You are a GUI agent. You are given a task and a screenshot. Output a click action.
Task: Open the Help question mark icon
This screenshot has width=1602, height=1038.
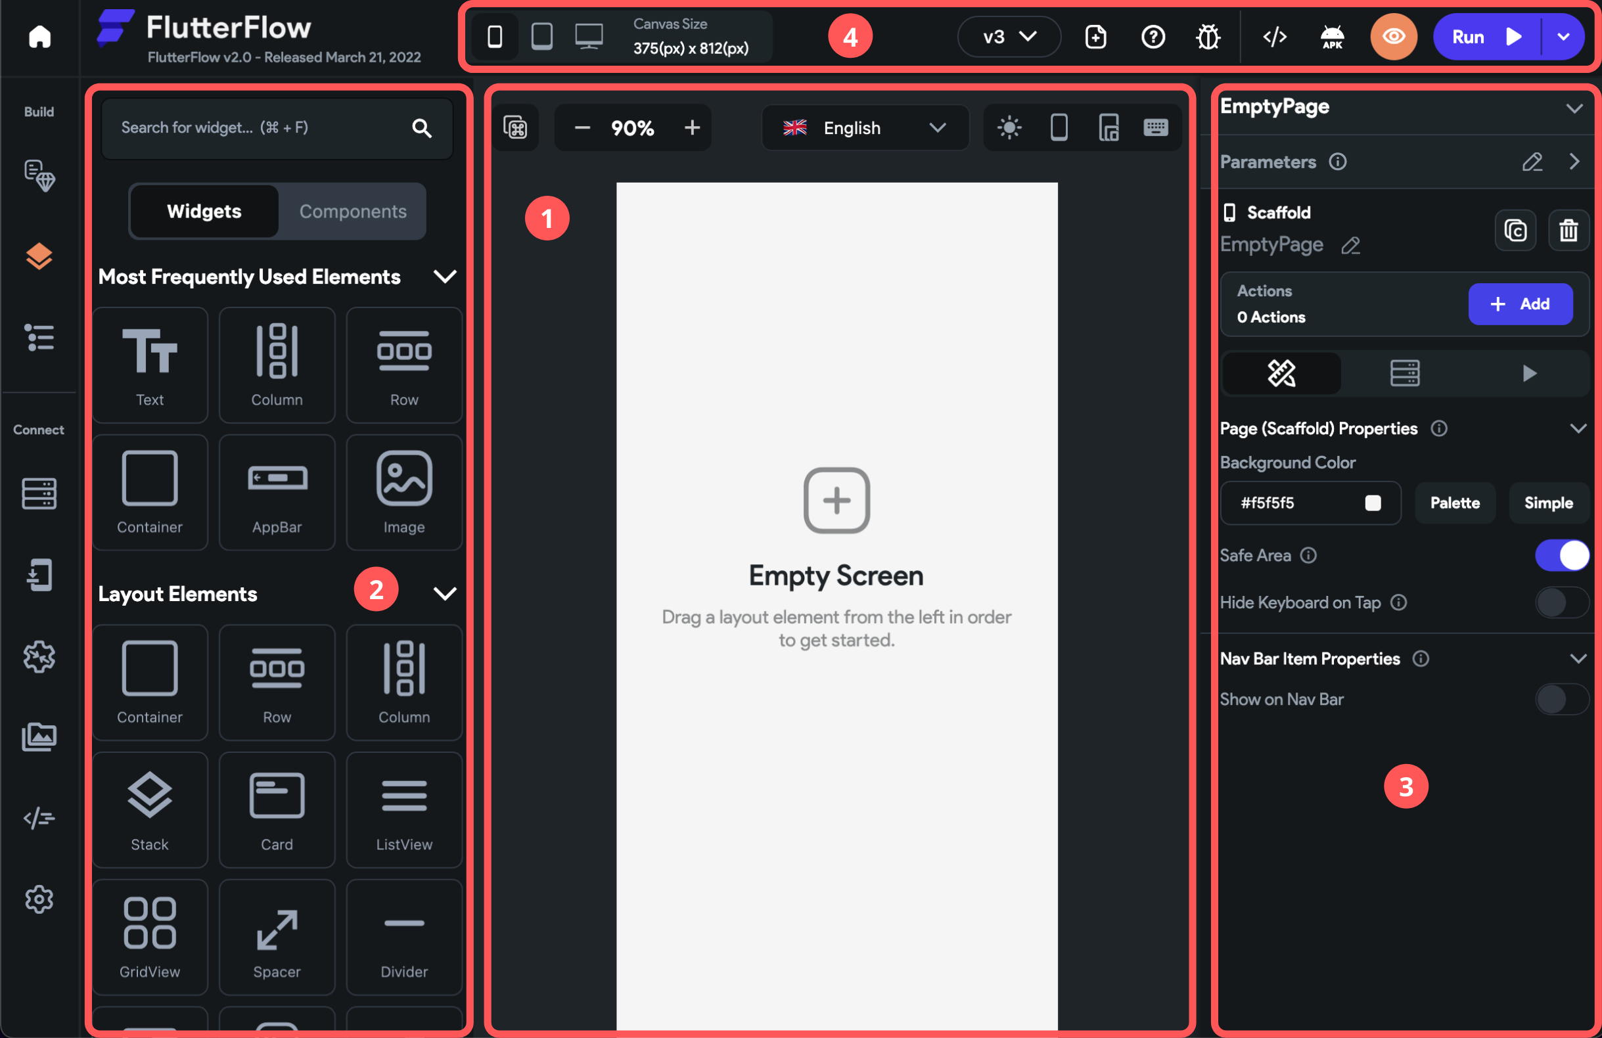[x=1153, y=36]
